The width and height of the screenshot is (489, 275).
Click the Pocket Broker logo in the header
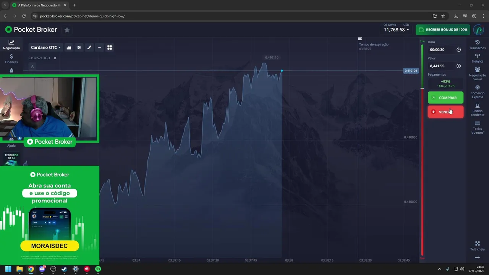click(31, 29)
